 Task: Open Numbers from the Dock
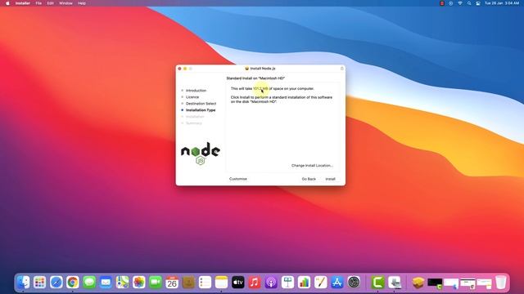[x=304, y=283]
